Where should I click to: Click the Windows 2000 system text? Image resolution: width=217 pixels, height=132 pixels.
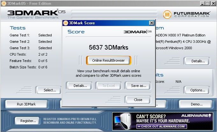(179, 48)
